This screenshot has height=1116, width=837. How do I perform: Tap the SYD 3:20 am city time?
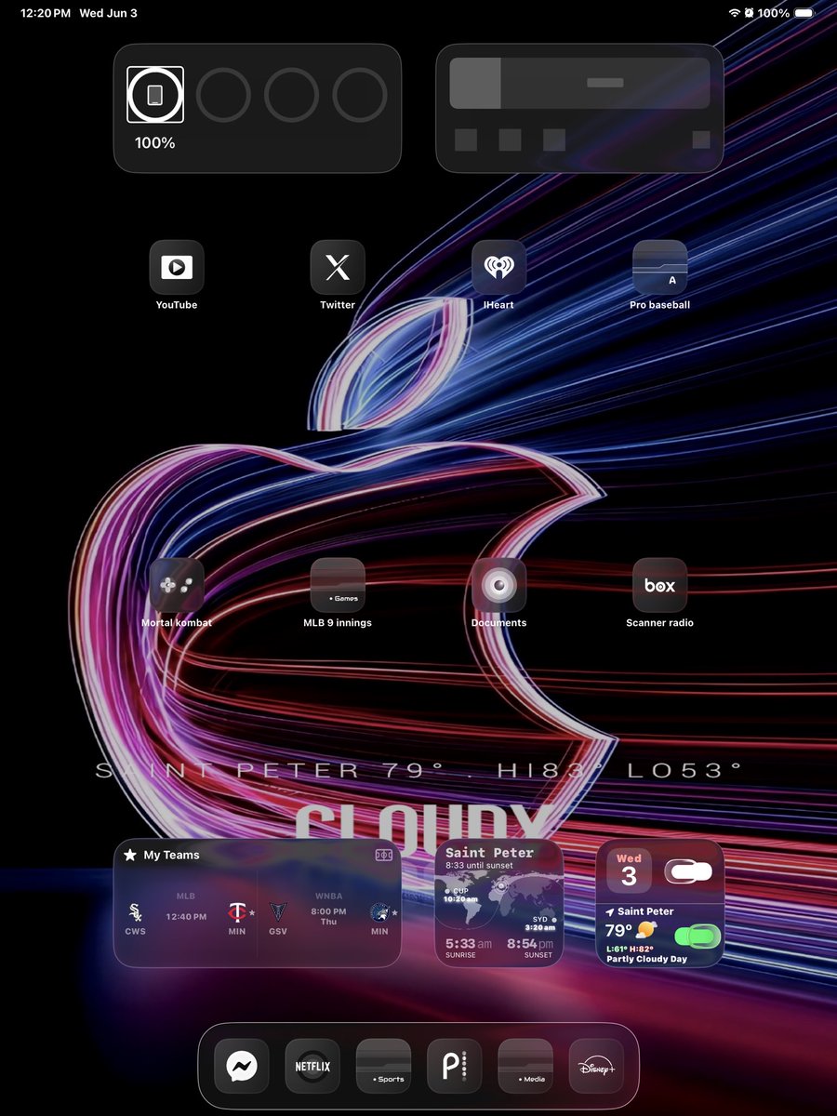pos(539,923)
